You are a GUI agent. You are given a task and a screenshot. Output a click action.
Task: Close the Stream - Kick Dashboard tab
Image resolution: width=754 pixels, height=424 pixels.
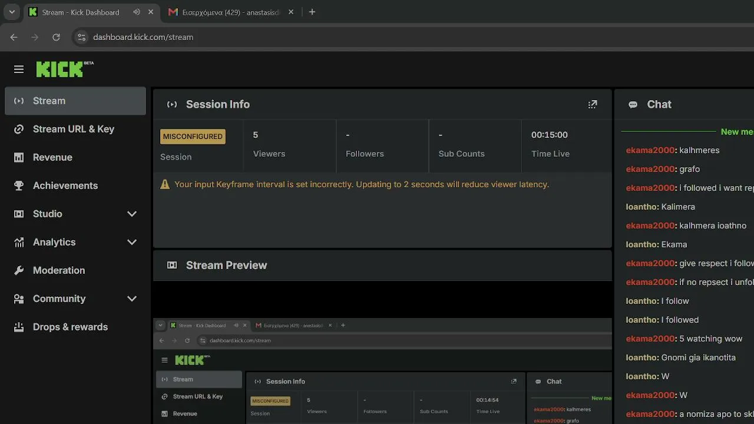(x=152, y=12)
